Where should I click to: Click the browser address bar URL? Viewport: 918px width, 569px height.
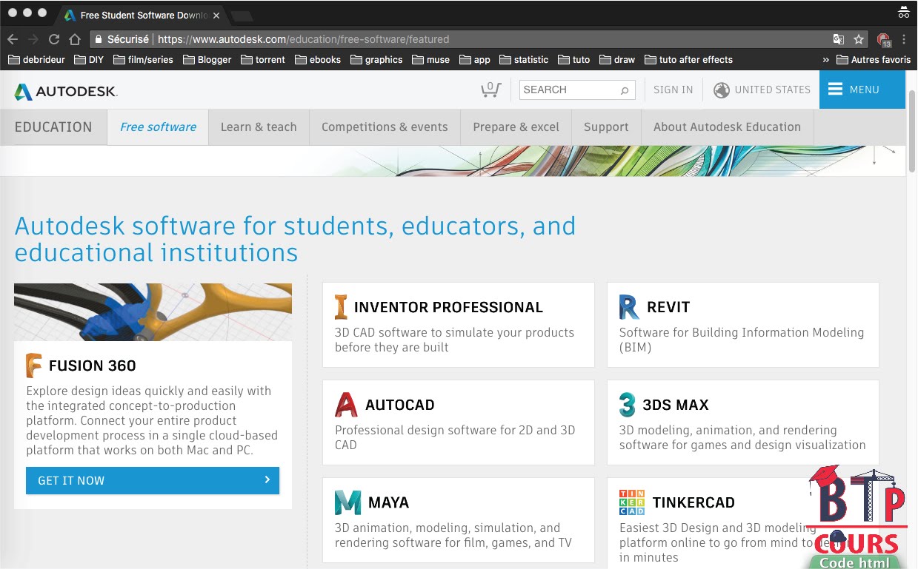[303, 39]
